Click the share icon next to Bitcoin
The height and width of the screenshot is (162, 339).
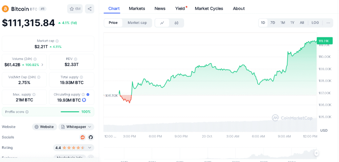pyautogui.click(x=89, y=9)
